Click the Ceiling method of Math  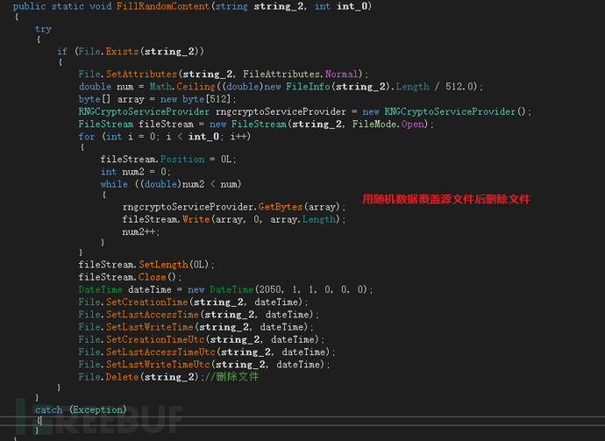coord(196,87)
